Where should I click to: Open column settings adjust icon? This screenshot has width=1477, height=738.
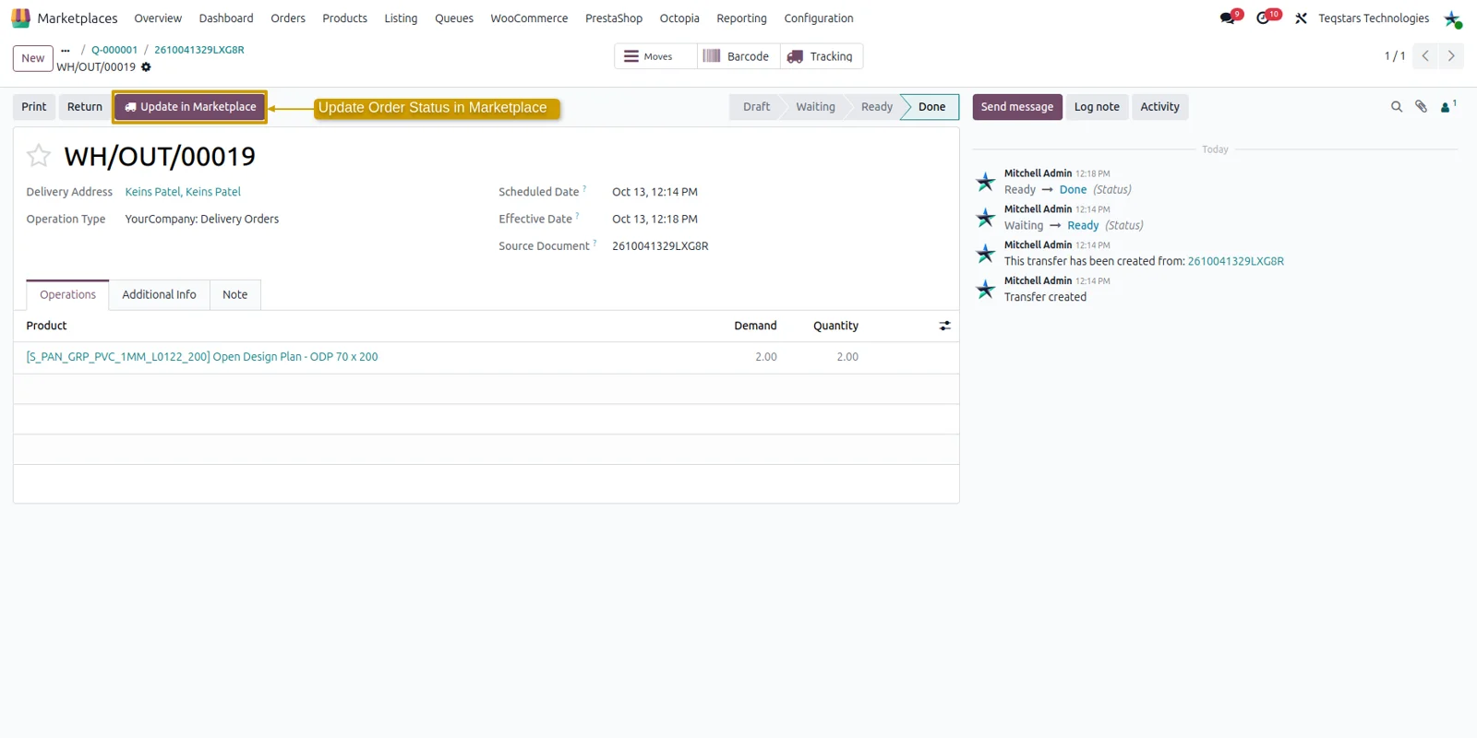tap(944, 326)
